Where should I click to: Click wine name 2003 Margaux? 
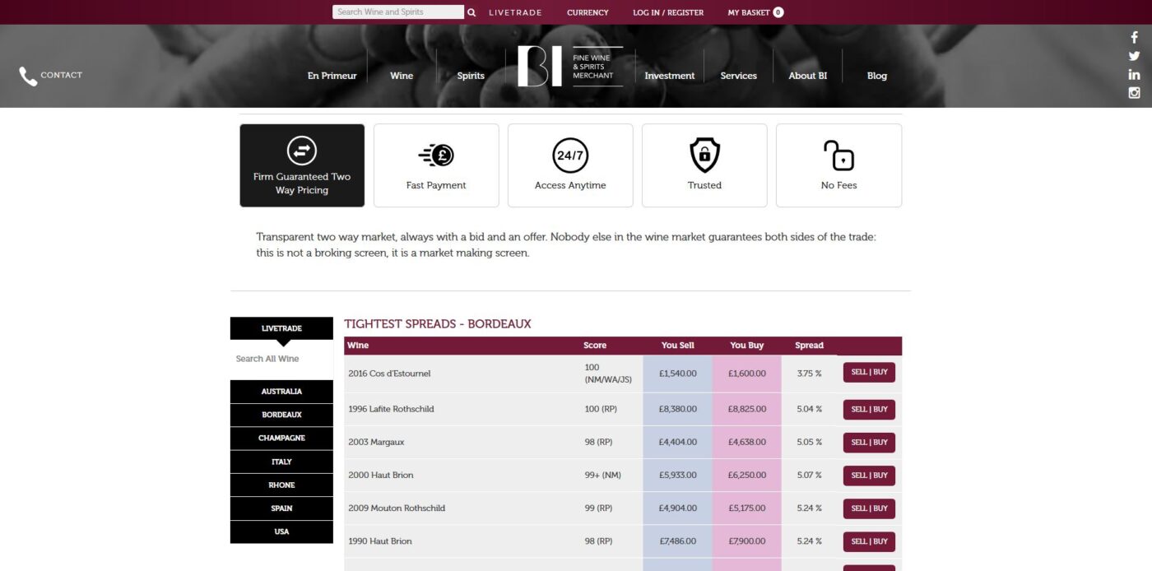tap(376, 442)
